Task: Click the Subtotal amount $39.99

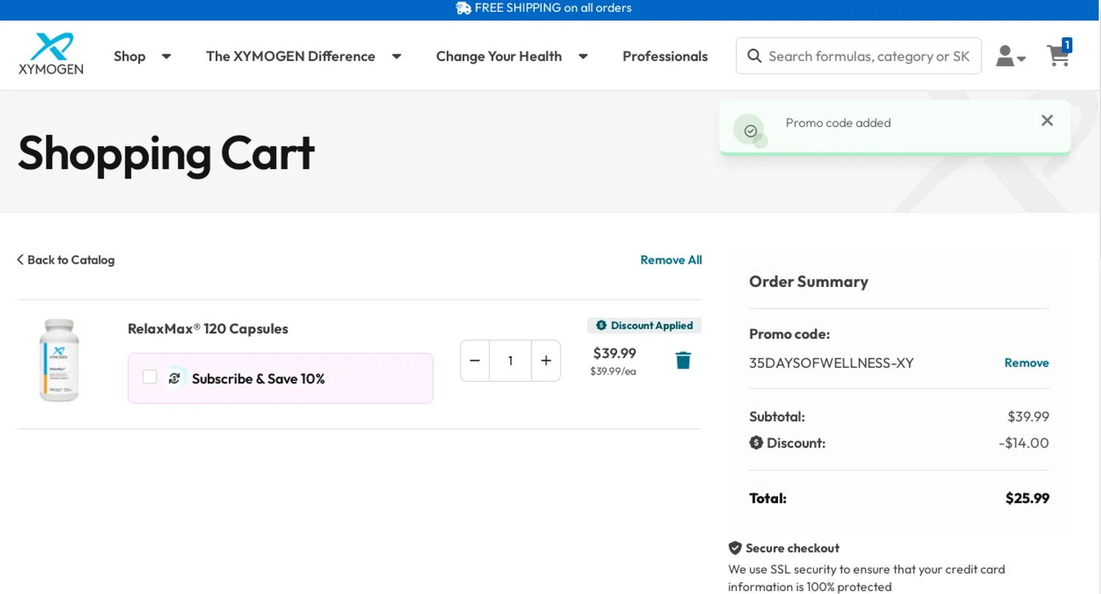Action: (1028, 416)
